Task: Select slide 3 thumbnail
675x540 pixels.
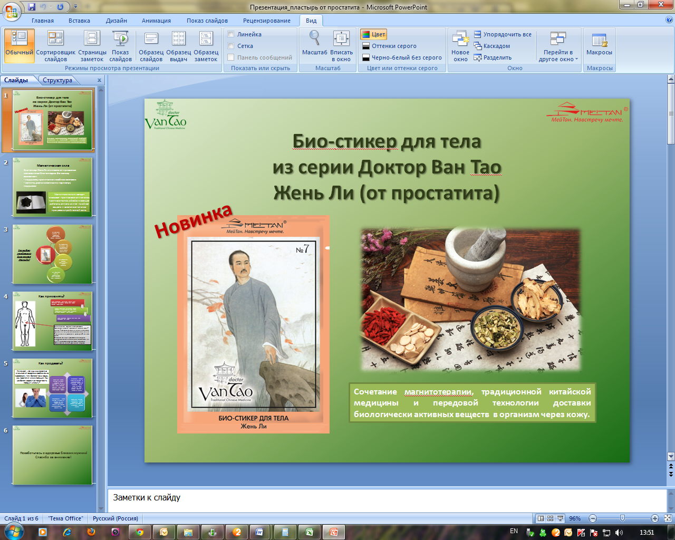Action: (x=52, y=254)
